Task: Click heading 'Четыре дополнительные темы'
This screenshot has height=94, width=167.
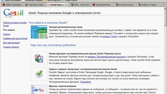Action: coord(65,27)
